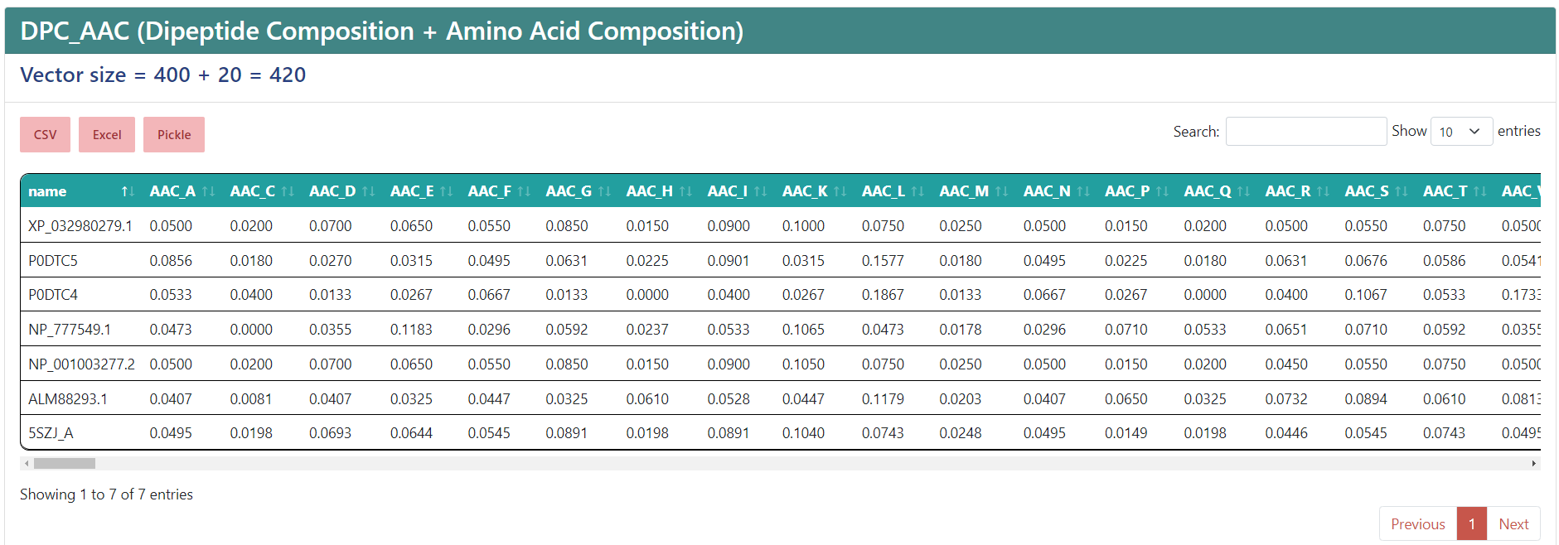Sort by AAC_C column arrows
Viewport: 1559px width, 545px height.
click(288, 191)
